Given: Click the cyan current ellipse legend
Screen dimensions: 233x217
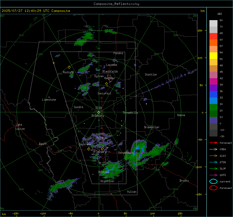Looking at the screenshot, I should point(213,181).
